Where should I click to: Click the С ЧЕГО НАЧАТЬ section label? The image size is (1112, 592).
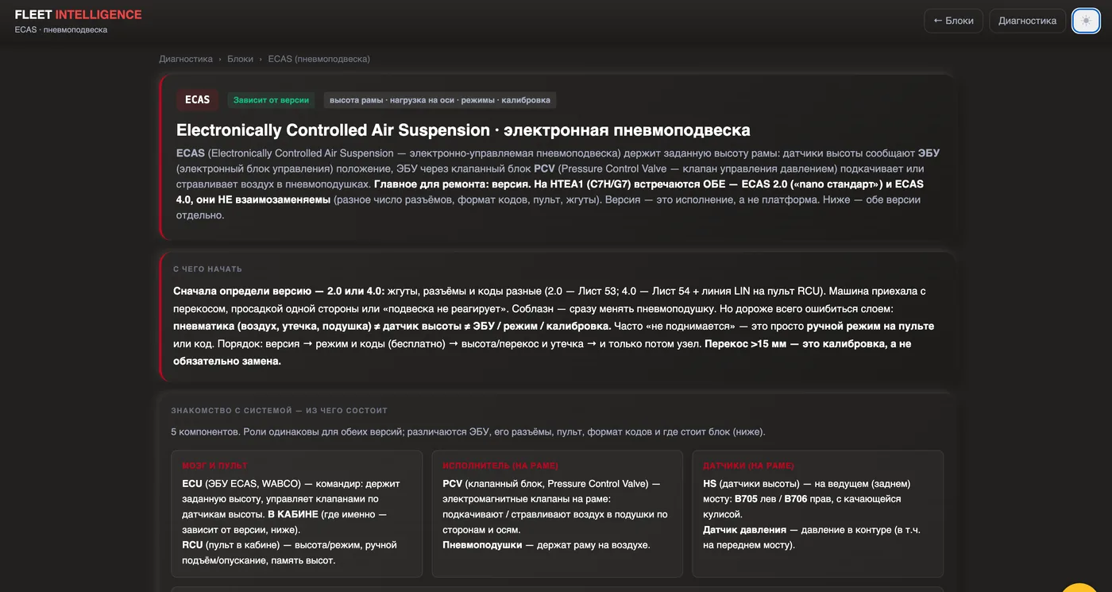[207, 269]
